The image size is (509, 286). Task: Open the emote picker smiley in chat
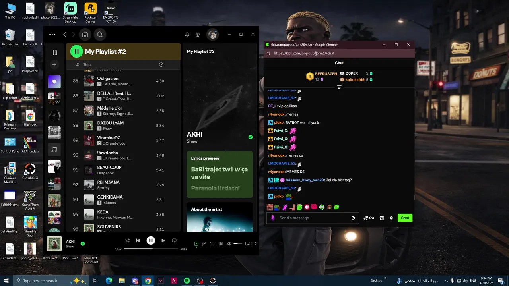click(353, 218)
